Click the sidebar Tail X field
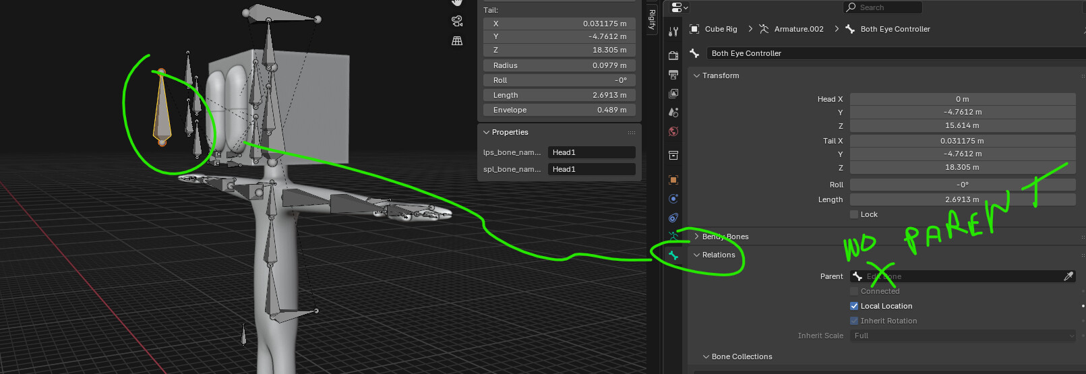Viewport: 1086px width, 374px height. tap(560, 24)
